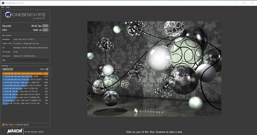Screen dimensions: 257x135
Task: Toggle the Details arrow button in Ranking
Action: pyautogui.click(x=47, y=69)
